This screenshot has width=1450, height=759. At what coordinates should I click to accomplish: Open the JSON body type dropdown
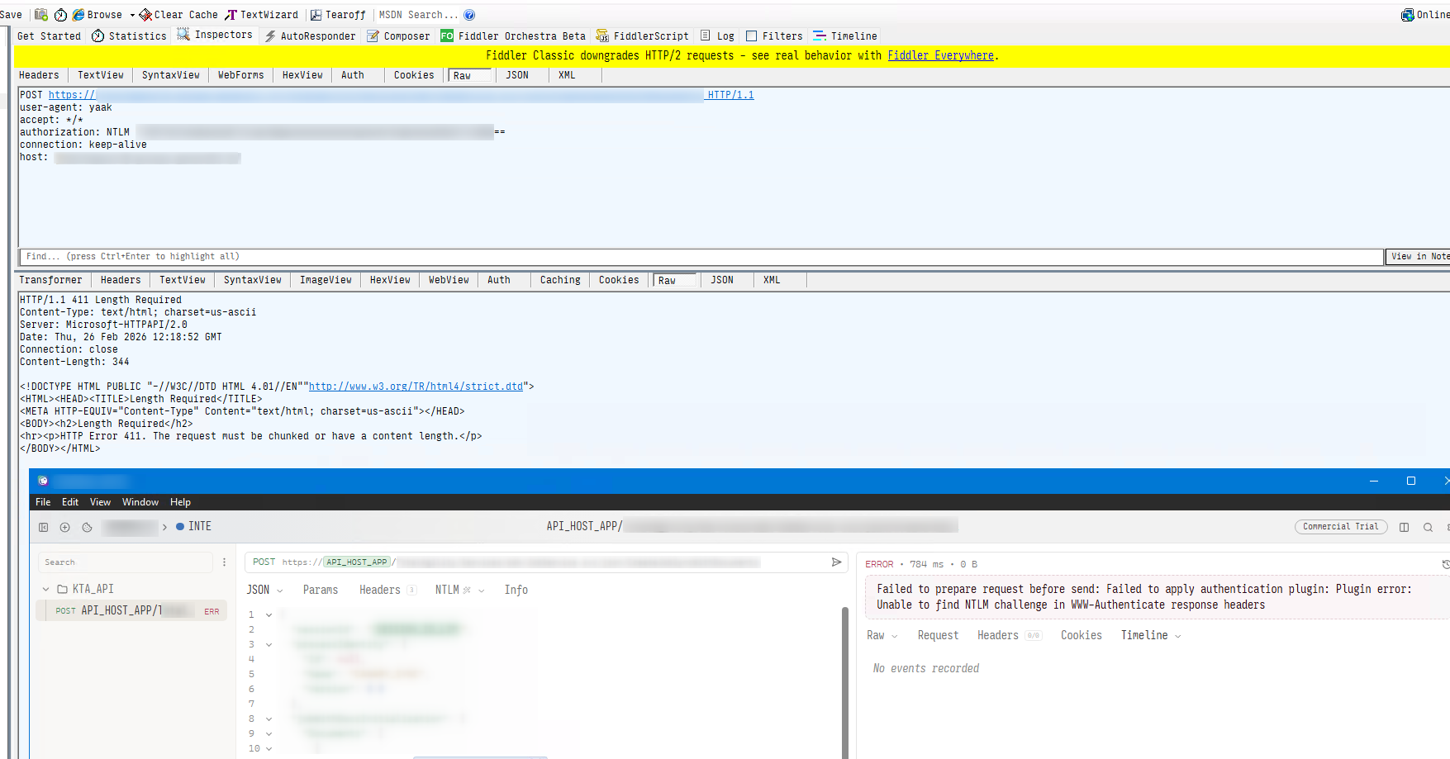pos(264,590)
